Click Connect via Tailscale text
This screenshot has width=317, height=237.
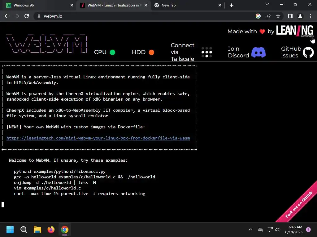182,52
